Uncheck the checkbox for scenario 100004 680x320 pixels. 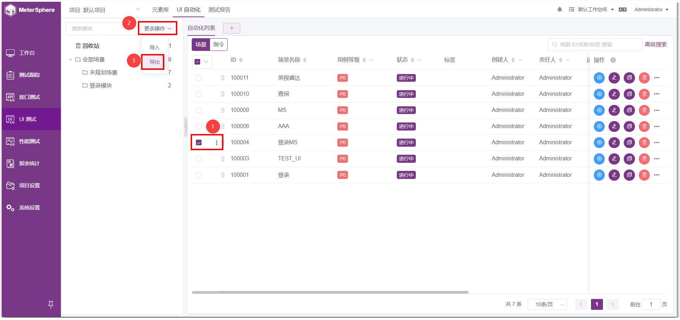click(x=199, y=142)
